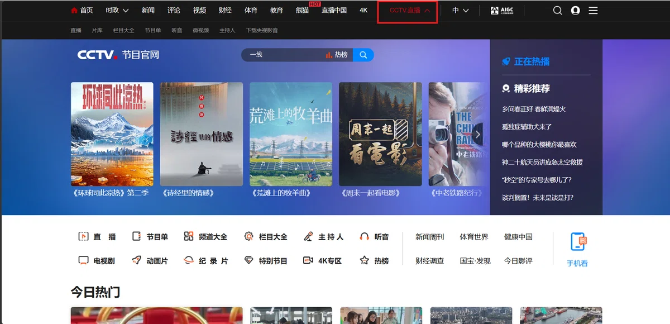Viewport: 670px width, 324px height.
Task: Click the home icon beside 首页
Action: (74, 11)
